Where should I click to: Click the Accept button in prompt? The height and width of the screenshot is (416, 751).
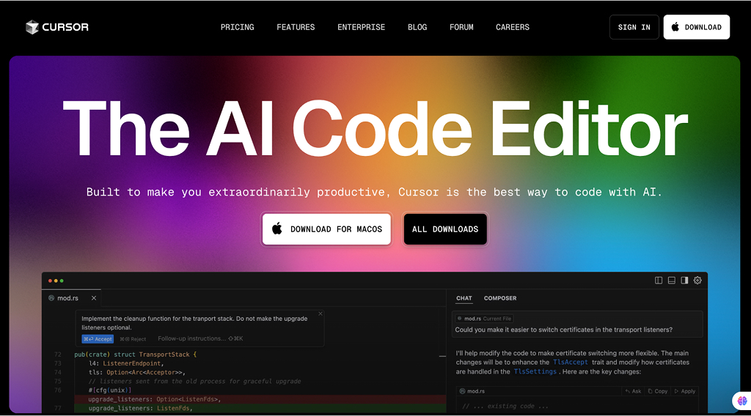[98, 338]
